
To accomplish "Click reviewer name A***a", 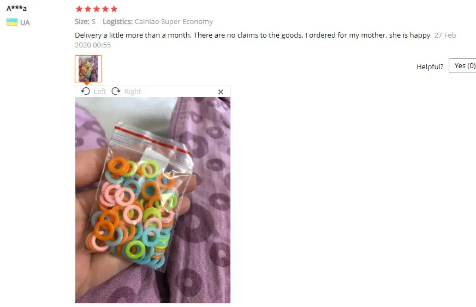I will [x=16, y=8].
